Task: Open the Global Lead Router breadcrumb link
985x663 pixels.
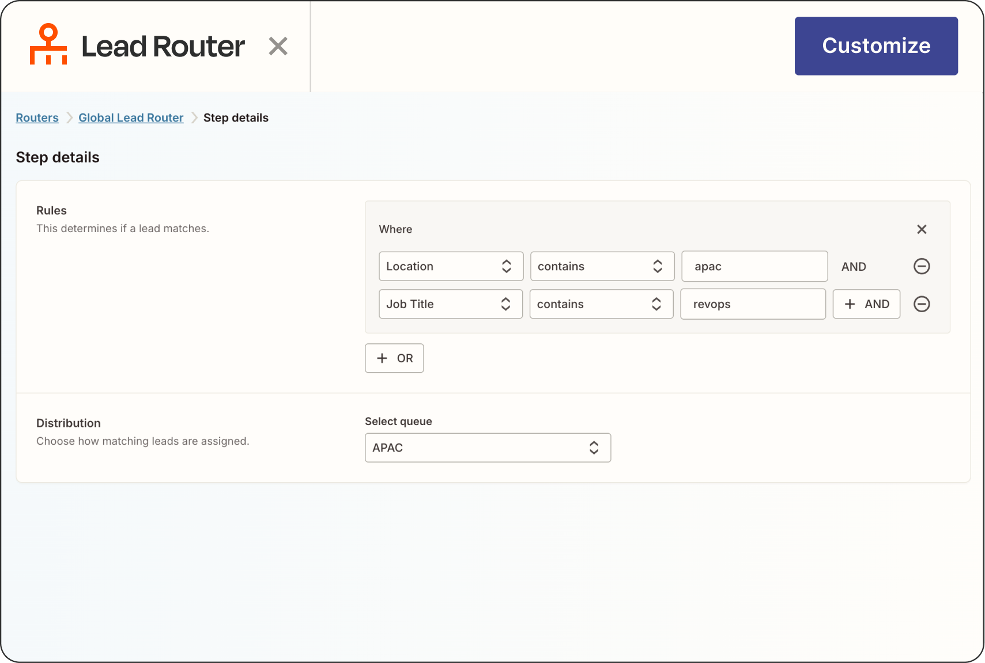Action: (x=131, y=118)
